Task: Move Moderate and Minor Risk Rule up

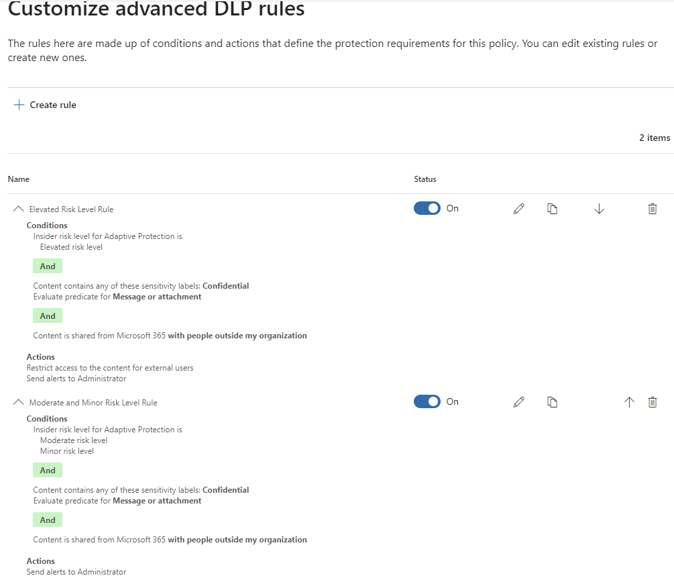Action: [x=629, y=402]
